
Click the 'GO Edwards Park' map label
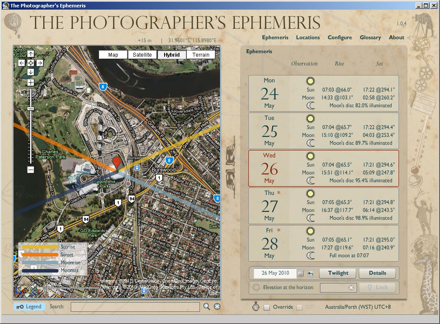pos(93,233)
